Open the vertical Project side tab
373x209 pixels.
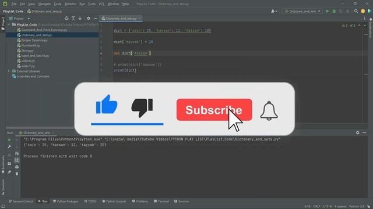3,23
